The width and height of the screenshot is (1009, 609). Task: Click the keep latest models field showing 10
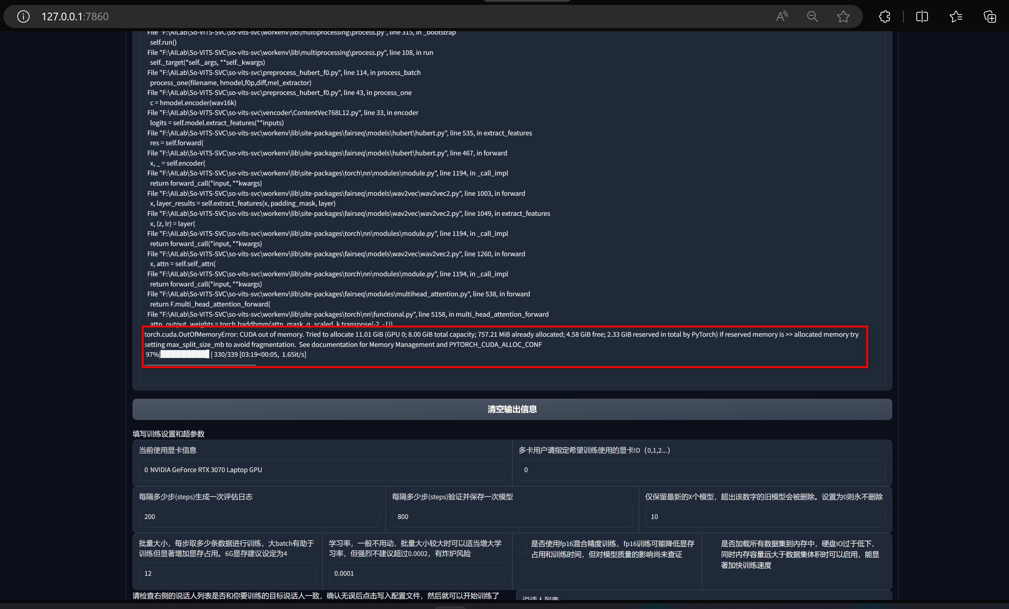pos(765,516)
